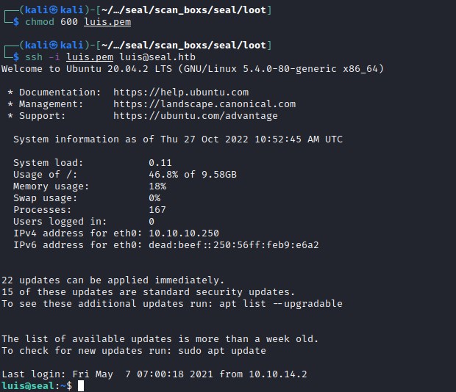Click the Last login line IP 10.10.14.2

pyautogui.click(x=278, y=374)
